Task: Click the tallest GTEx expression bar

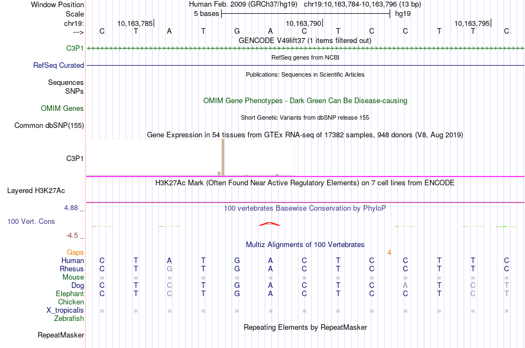Action: 223,157
